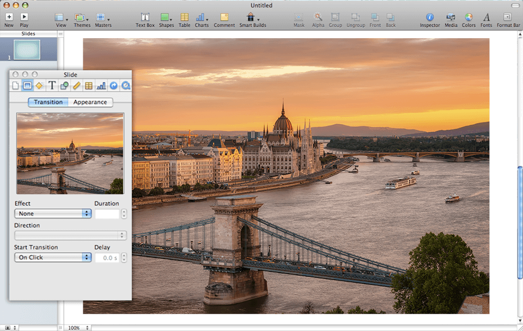This screenshot has width=523, height=331.
Task: Open the Start Transition dropdown
Action: [52, 257]
